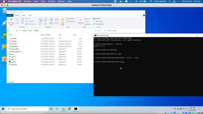Screen dimensions: 203x114
Task: Expand the address bar history dropdown
Action: click(95, 31)
